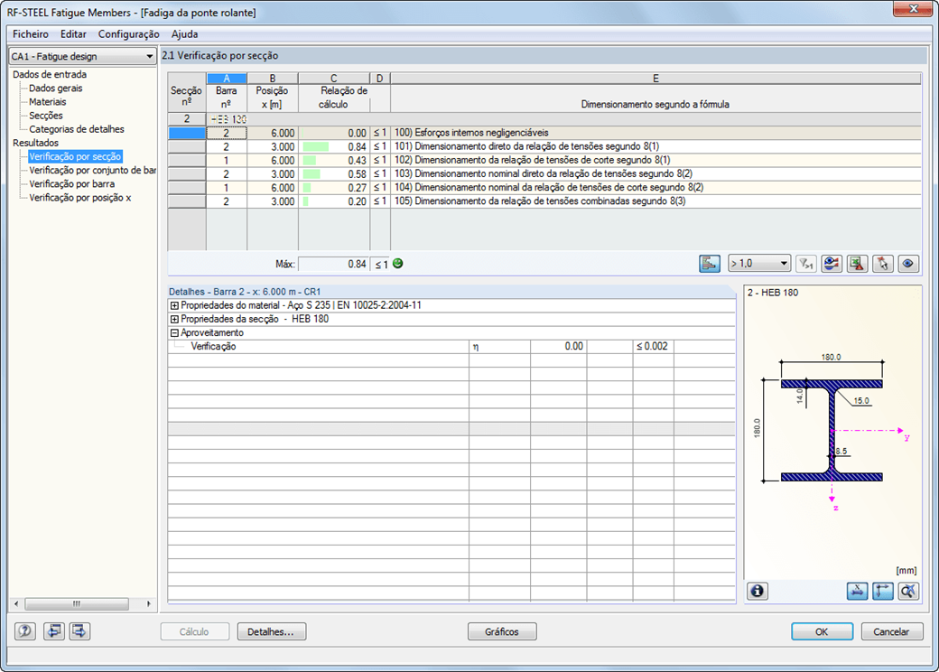This screenshot has height=672, width=939.
Task: Click the reset zoom magnifier icon
Action: pyautogui.click(x=908, y=591)
